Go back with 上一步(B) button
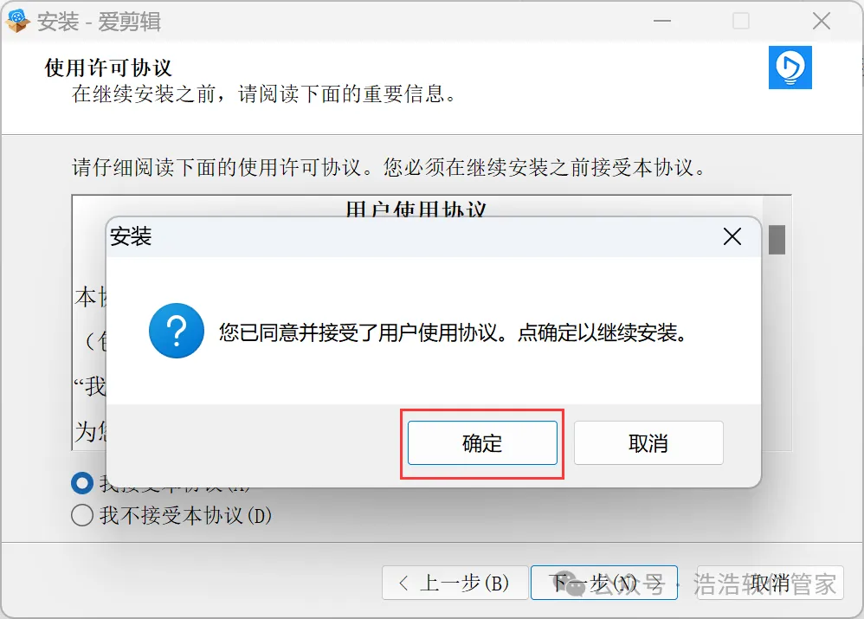 tap(455, 583)
